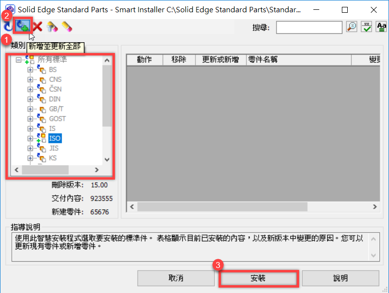Expand the ČSN tree node
The width and height of the screenshot is (389, 293).
click(x=30, y=89)
